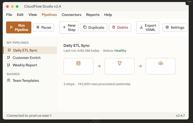This screenshot has width=193, height=123.
Task: Click 'Connected to: prod-us-east-1' status
Action: [29, 116]
